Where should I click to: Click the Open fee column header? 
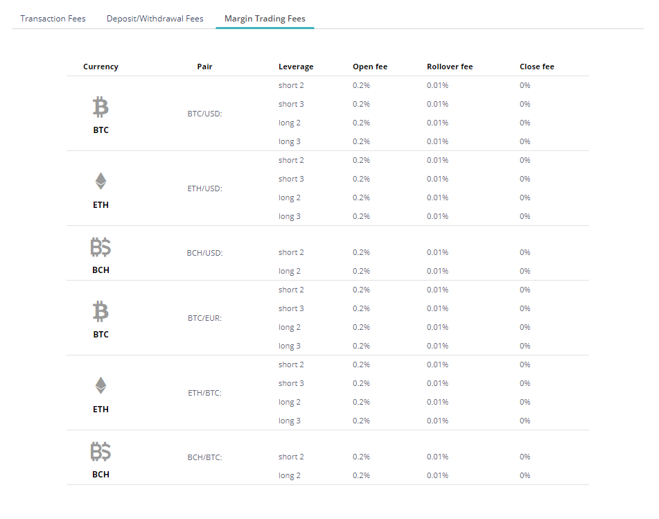pyautogui.click(x=370, y=67)
